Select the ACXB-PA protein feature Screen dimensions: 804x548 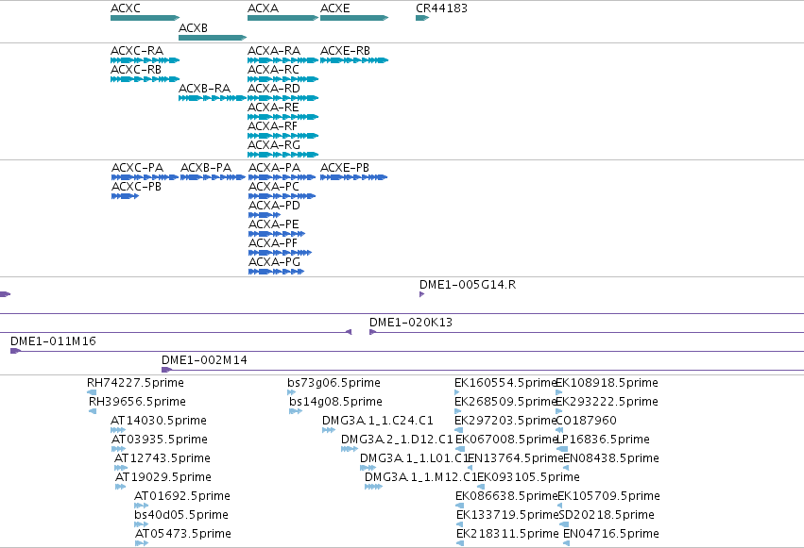(213, 177)
